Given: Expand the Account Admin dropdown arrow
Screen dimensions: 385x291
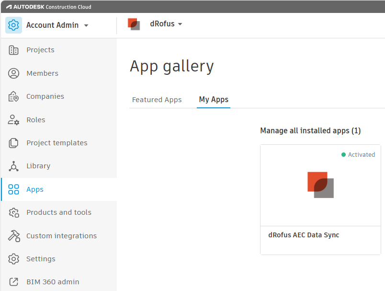Looking at the screenshot, I should [86, 25].
